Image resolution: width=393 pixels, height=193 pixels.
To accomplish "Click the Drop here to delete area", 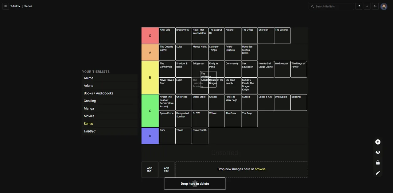I will click(195, 184).
